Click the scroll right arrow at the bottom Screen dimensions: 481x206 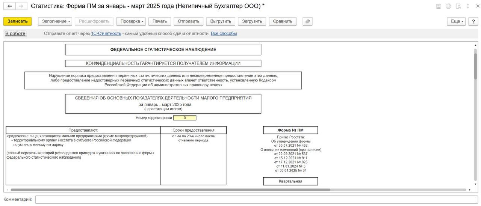click(470, 190)
